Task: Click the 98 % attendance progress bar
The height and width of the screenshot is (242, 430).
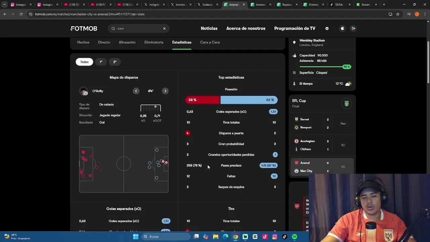Action: 325,67
